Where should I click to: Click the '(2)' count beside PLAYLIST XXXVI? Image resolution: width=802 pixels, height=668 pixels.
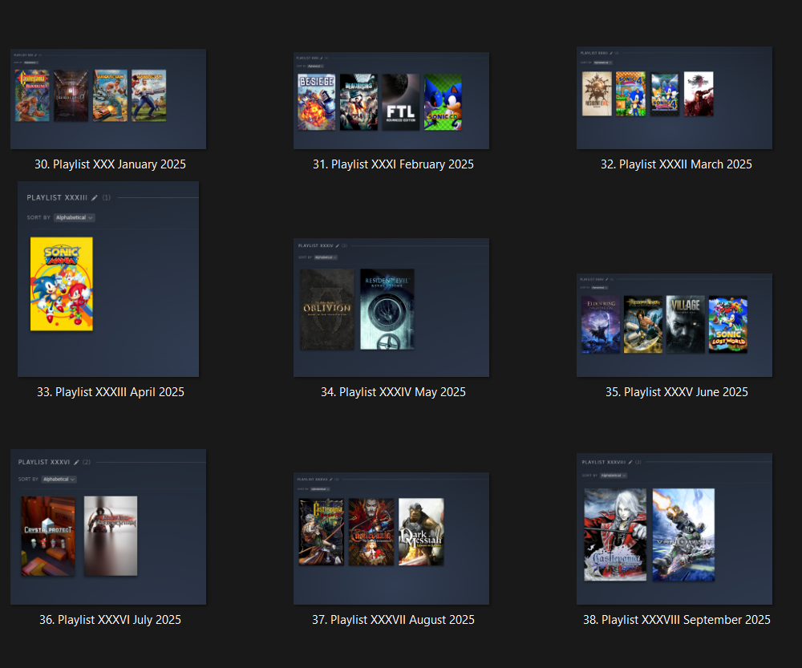tap(87, 463)
